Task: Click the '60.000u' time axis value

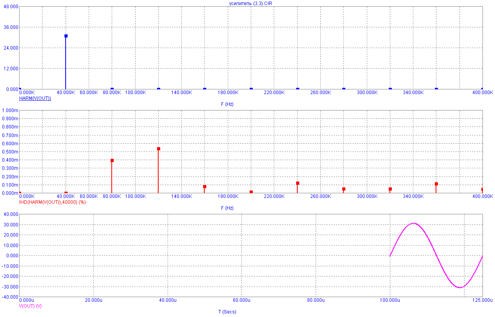Action: (x=241, y=300)
